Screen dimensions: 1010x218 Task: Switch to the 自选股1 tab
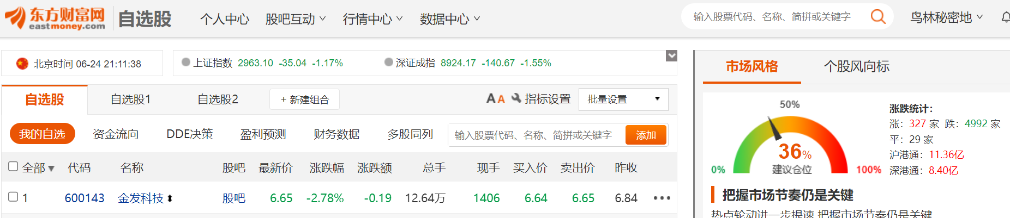(x=130, y=99)
